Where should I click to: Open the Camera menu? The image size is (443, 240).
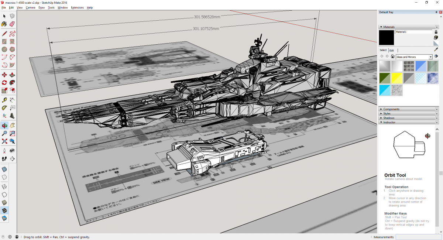[x=31, y=7]
